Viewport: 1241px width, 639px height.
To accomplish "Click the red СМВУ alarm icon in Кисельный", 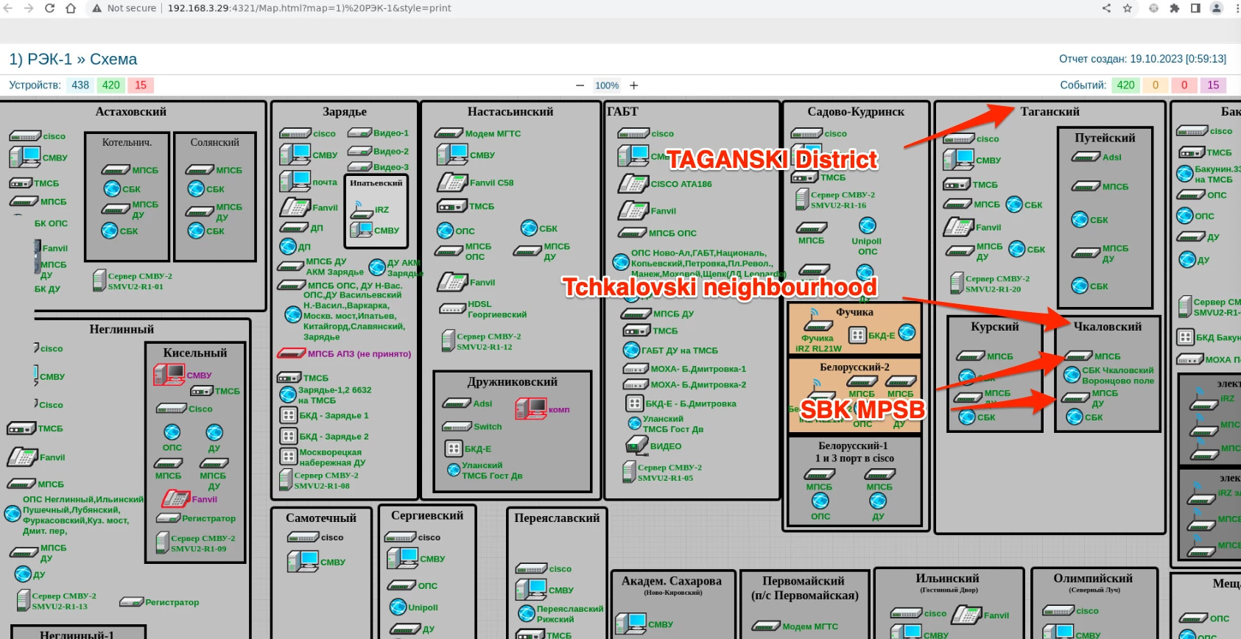I will click(169, 375).
